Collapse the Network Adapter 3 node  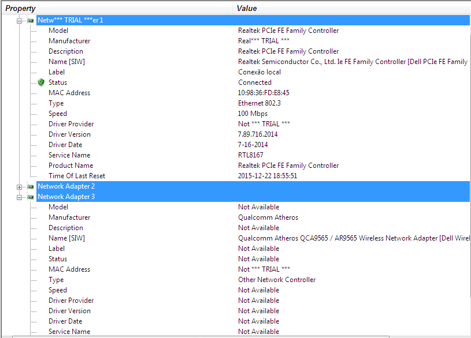tap(19, 197)
